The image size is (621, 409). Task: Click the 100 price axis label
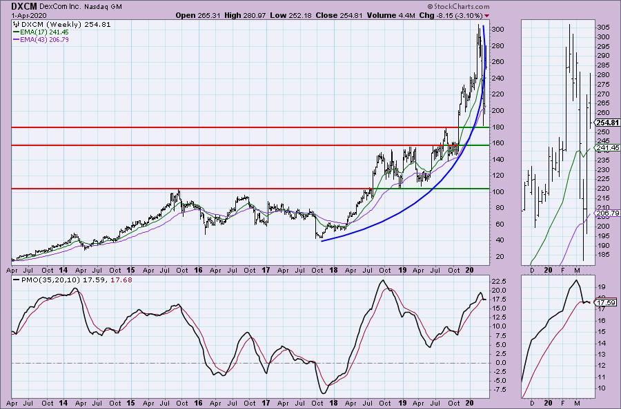click(497, 191)
